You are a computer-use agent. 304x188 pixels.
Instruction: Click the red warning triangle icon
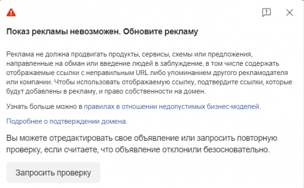point(11,12)
